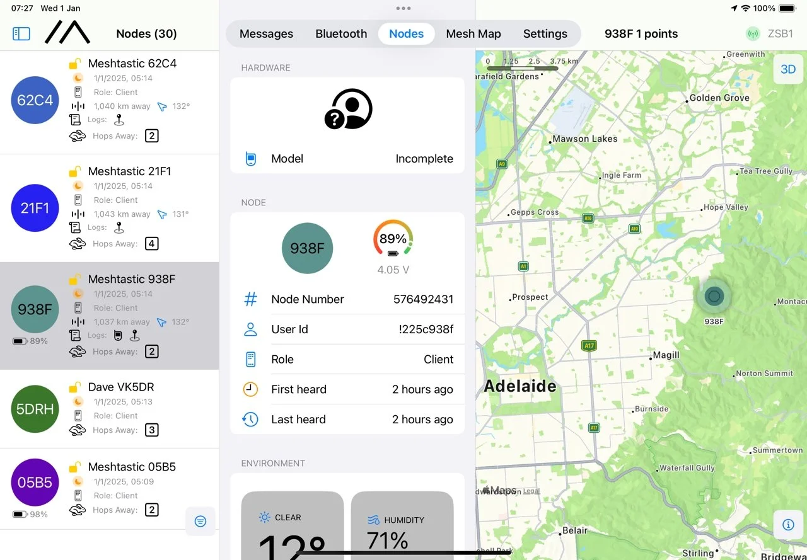
Task: Tap the three-dot multitasking handle
Action: coord(403,8)
